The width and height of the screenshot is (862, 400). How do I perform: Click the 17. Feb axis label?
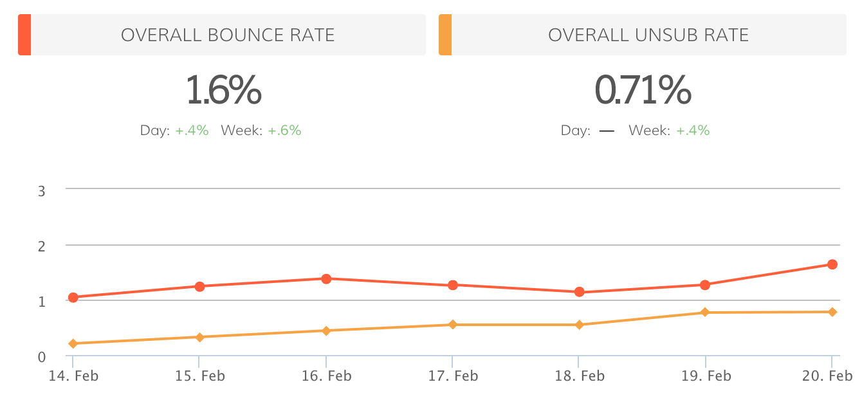[x=453, y=376]
